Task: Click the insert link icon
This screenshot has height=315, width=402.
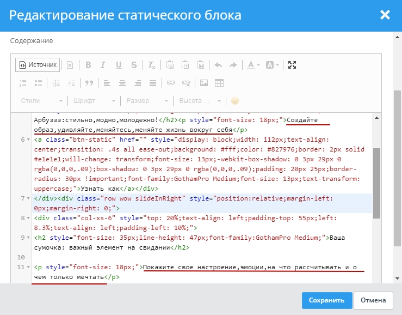Action: click(x=170, y=83)
